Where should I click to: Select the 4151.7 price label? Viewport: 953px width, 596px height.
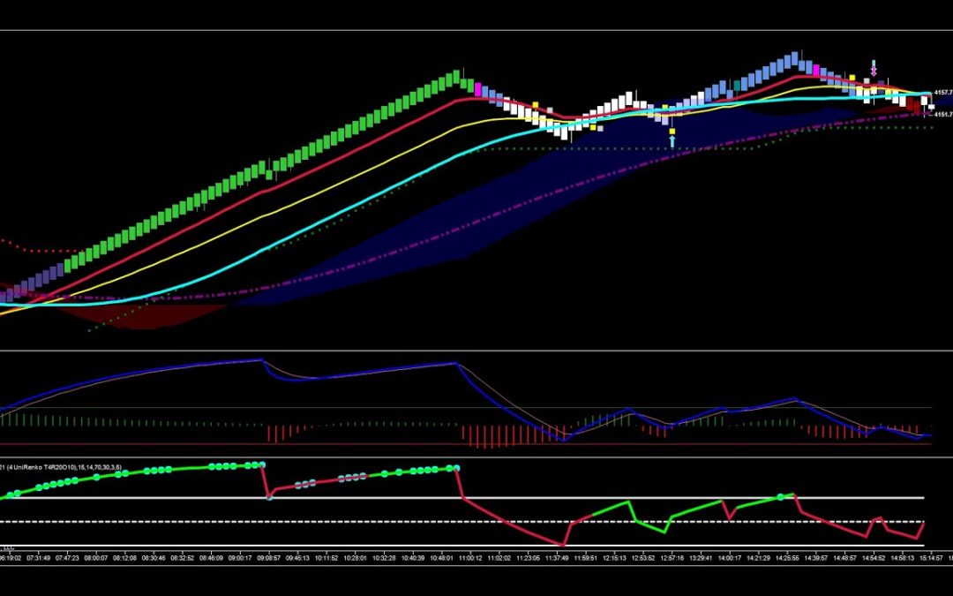942,114
